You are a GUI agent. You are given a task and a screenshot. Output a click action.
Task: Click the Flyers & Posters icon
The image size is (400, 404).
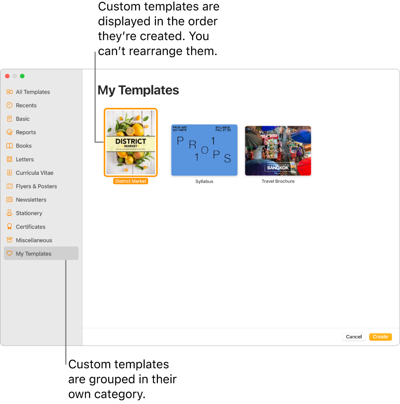(9, 186)
